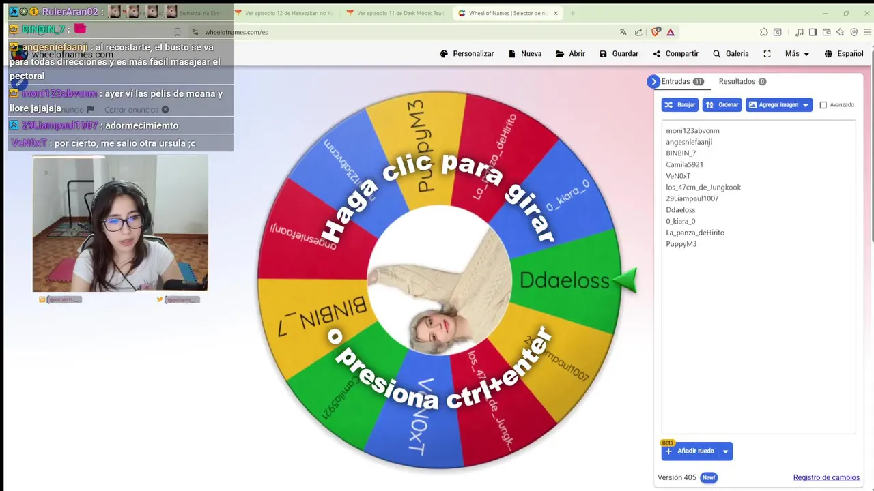
Task: Toggle fullscreen mode icon
Action: [x=767, y=54]
